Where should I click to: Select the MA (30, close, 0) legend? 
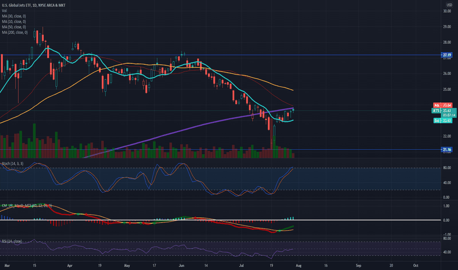pyautogui.click(x=14, y=16)
